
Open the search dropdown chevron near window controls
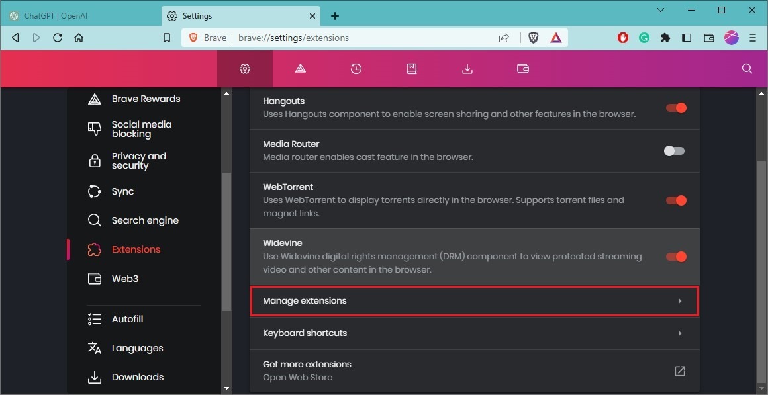pos(660,10)
